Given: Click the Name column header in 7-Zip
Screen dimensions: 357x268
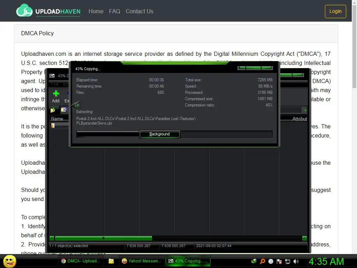Looking at the screenshot, I should pyautogui.click(x=57, y=119).
